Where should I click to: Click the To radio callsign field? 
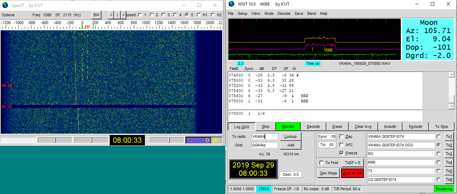point(264,136)
